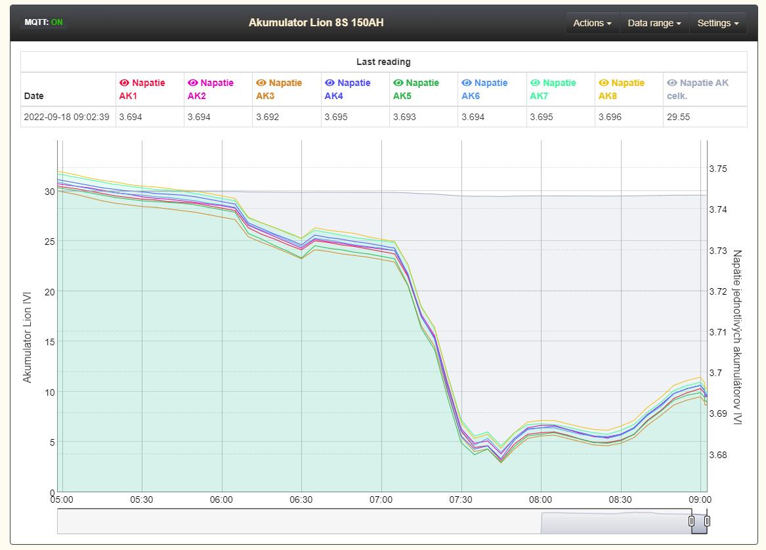Click the MQTT ON status indicator
Viewport: 766px width, 550px height.
tap(44, 22)
